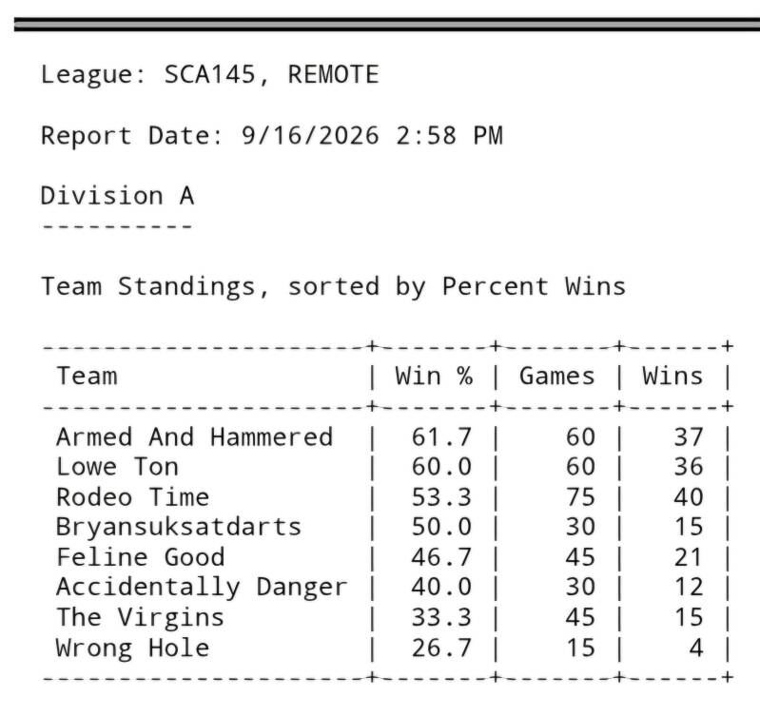This screenshot has height=716, width=760.
Task: Click the League SCA145, REMOTE line
Action: (x=210, y=75)
